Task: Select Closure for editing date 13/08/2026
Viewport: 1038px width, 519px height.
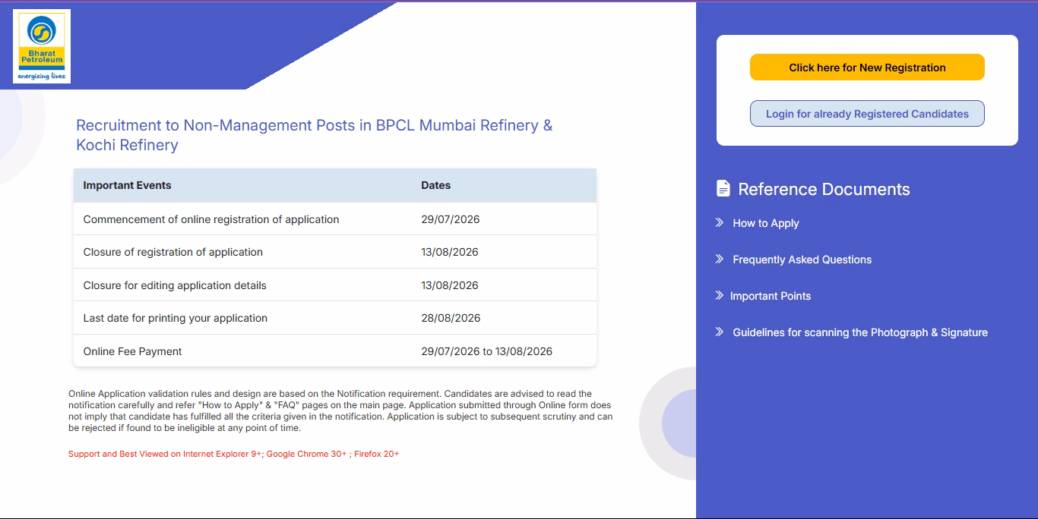Action: click(450, 285)
